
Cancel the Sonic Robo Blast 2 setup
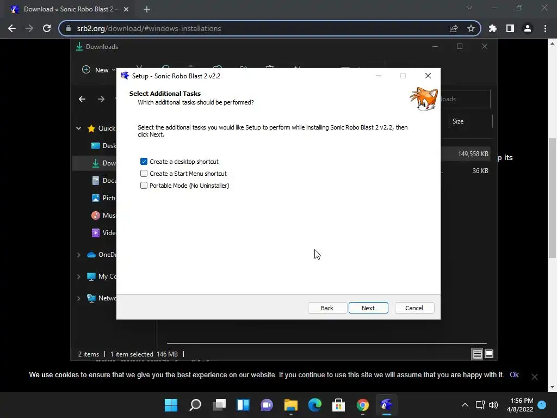[x=414, y=308]
